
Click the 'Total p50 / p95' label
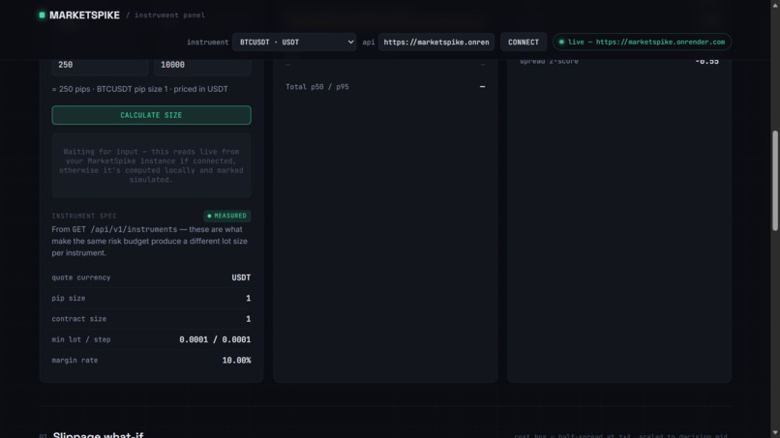[316, 87]
